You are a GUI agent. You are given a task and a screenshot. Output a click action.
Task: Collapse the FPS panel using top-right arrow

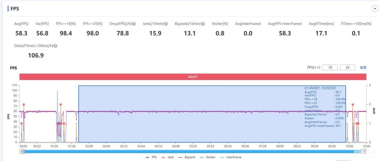point(374,9)
